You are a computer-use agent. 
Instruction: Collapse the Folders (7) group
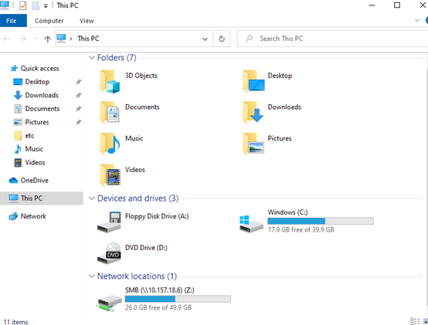pos(92,58)
